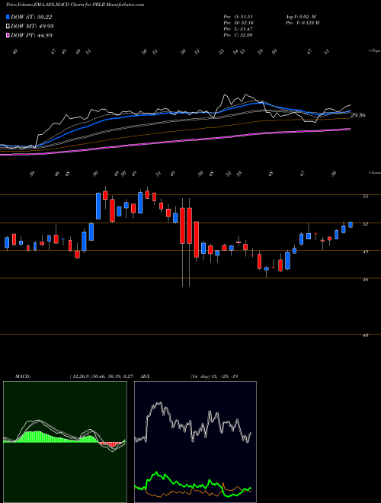Click the tall blue candlestick rising to 55
This screenshot has height=503, width=381.
pos(98,206)
